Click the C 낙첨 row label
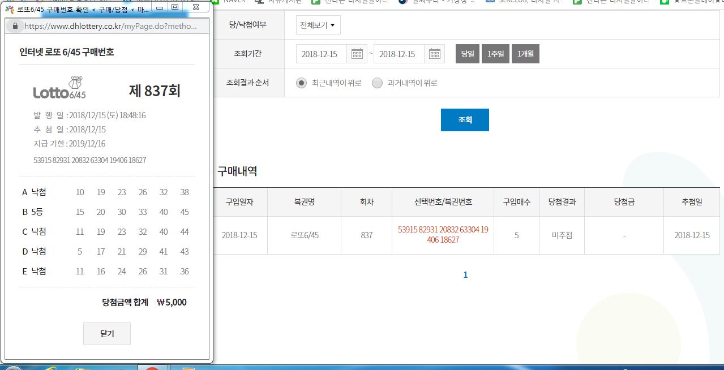This screenshot has width=724, height=370. pos(34,232)
